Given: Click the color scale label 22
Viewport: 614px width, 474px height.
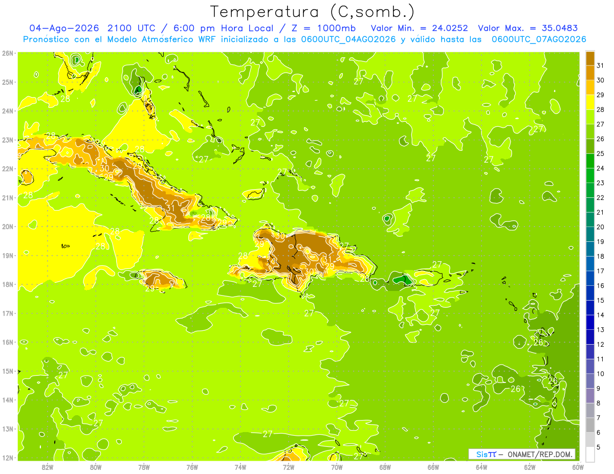Looking at the screenshot, I should [x=601, y=197].
